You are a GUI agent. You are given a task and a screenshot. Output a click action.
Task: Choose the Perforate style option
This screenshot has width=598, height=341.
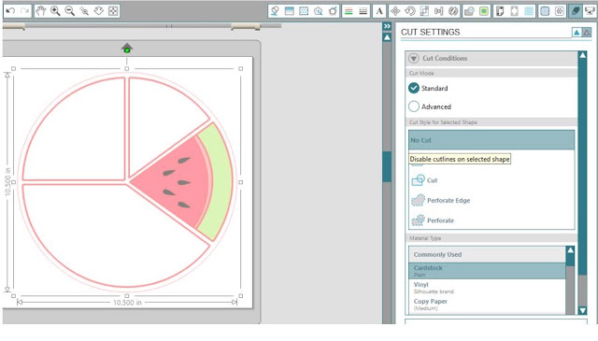(491, 220)
